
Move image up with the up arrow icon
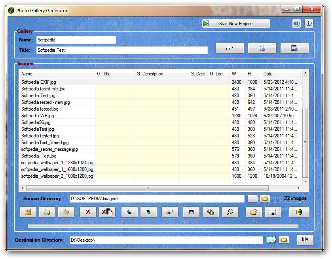[x=129, y=212]
